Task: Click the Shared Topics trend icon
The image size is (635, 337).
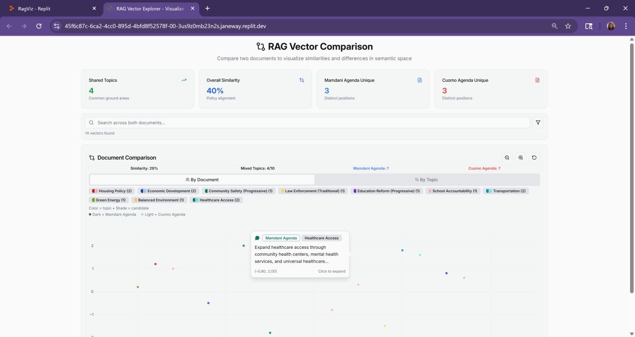Action: (184, 80)
